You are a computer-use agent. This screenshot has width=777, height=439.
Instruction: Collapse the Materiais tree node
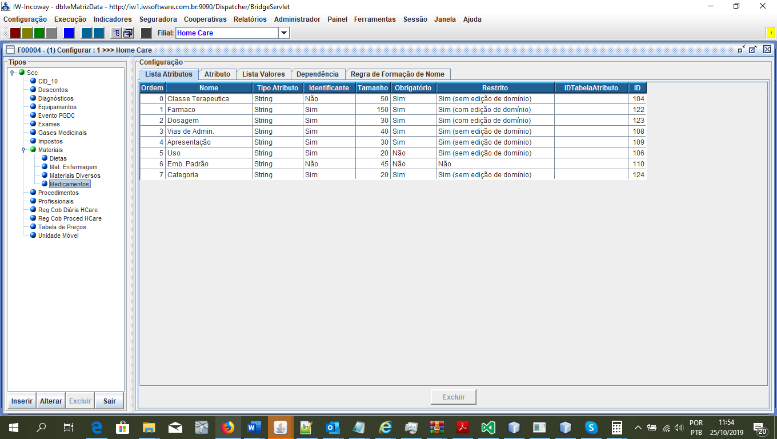click(23, 150)
